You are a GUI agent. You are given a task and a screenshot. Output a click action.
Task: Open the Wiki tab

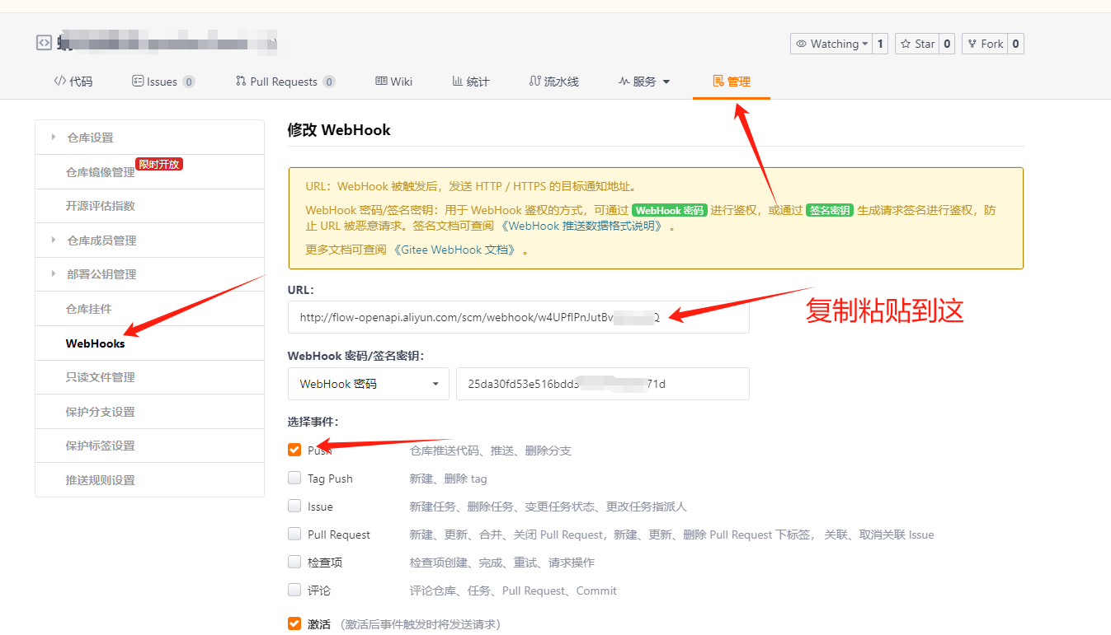(393, 82)
